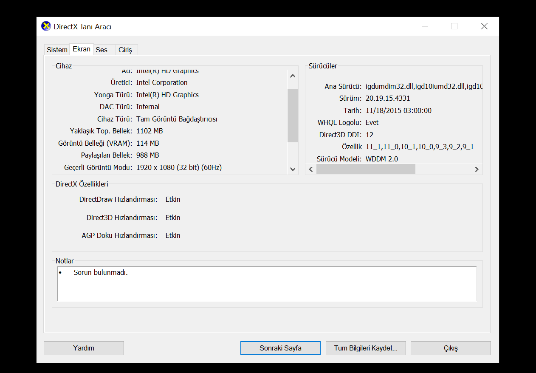This screenshot has width=536, height=373.
Task: Click the Çıkış button
Action: [x=451, y=348]
